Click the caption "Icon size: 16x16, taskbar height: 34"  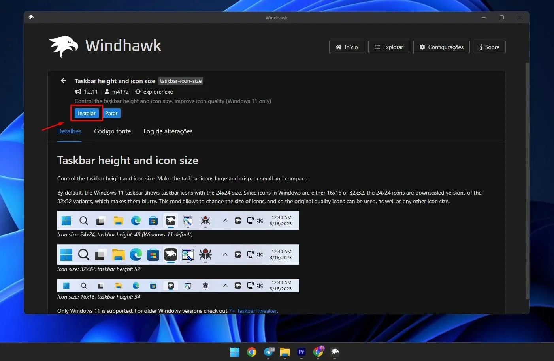99,297
